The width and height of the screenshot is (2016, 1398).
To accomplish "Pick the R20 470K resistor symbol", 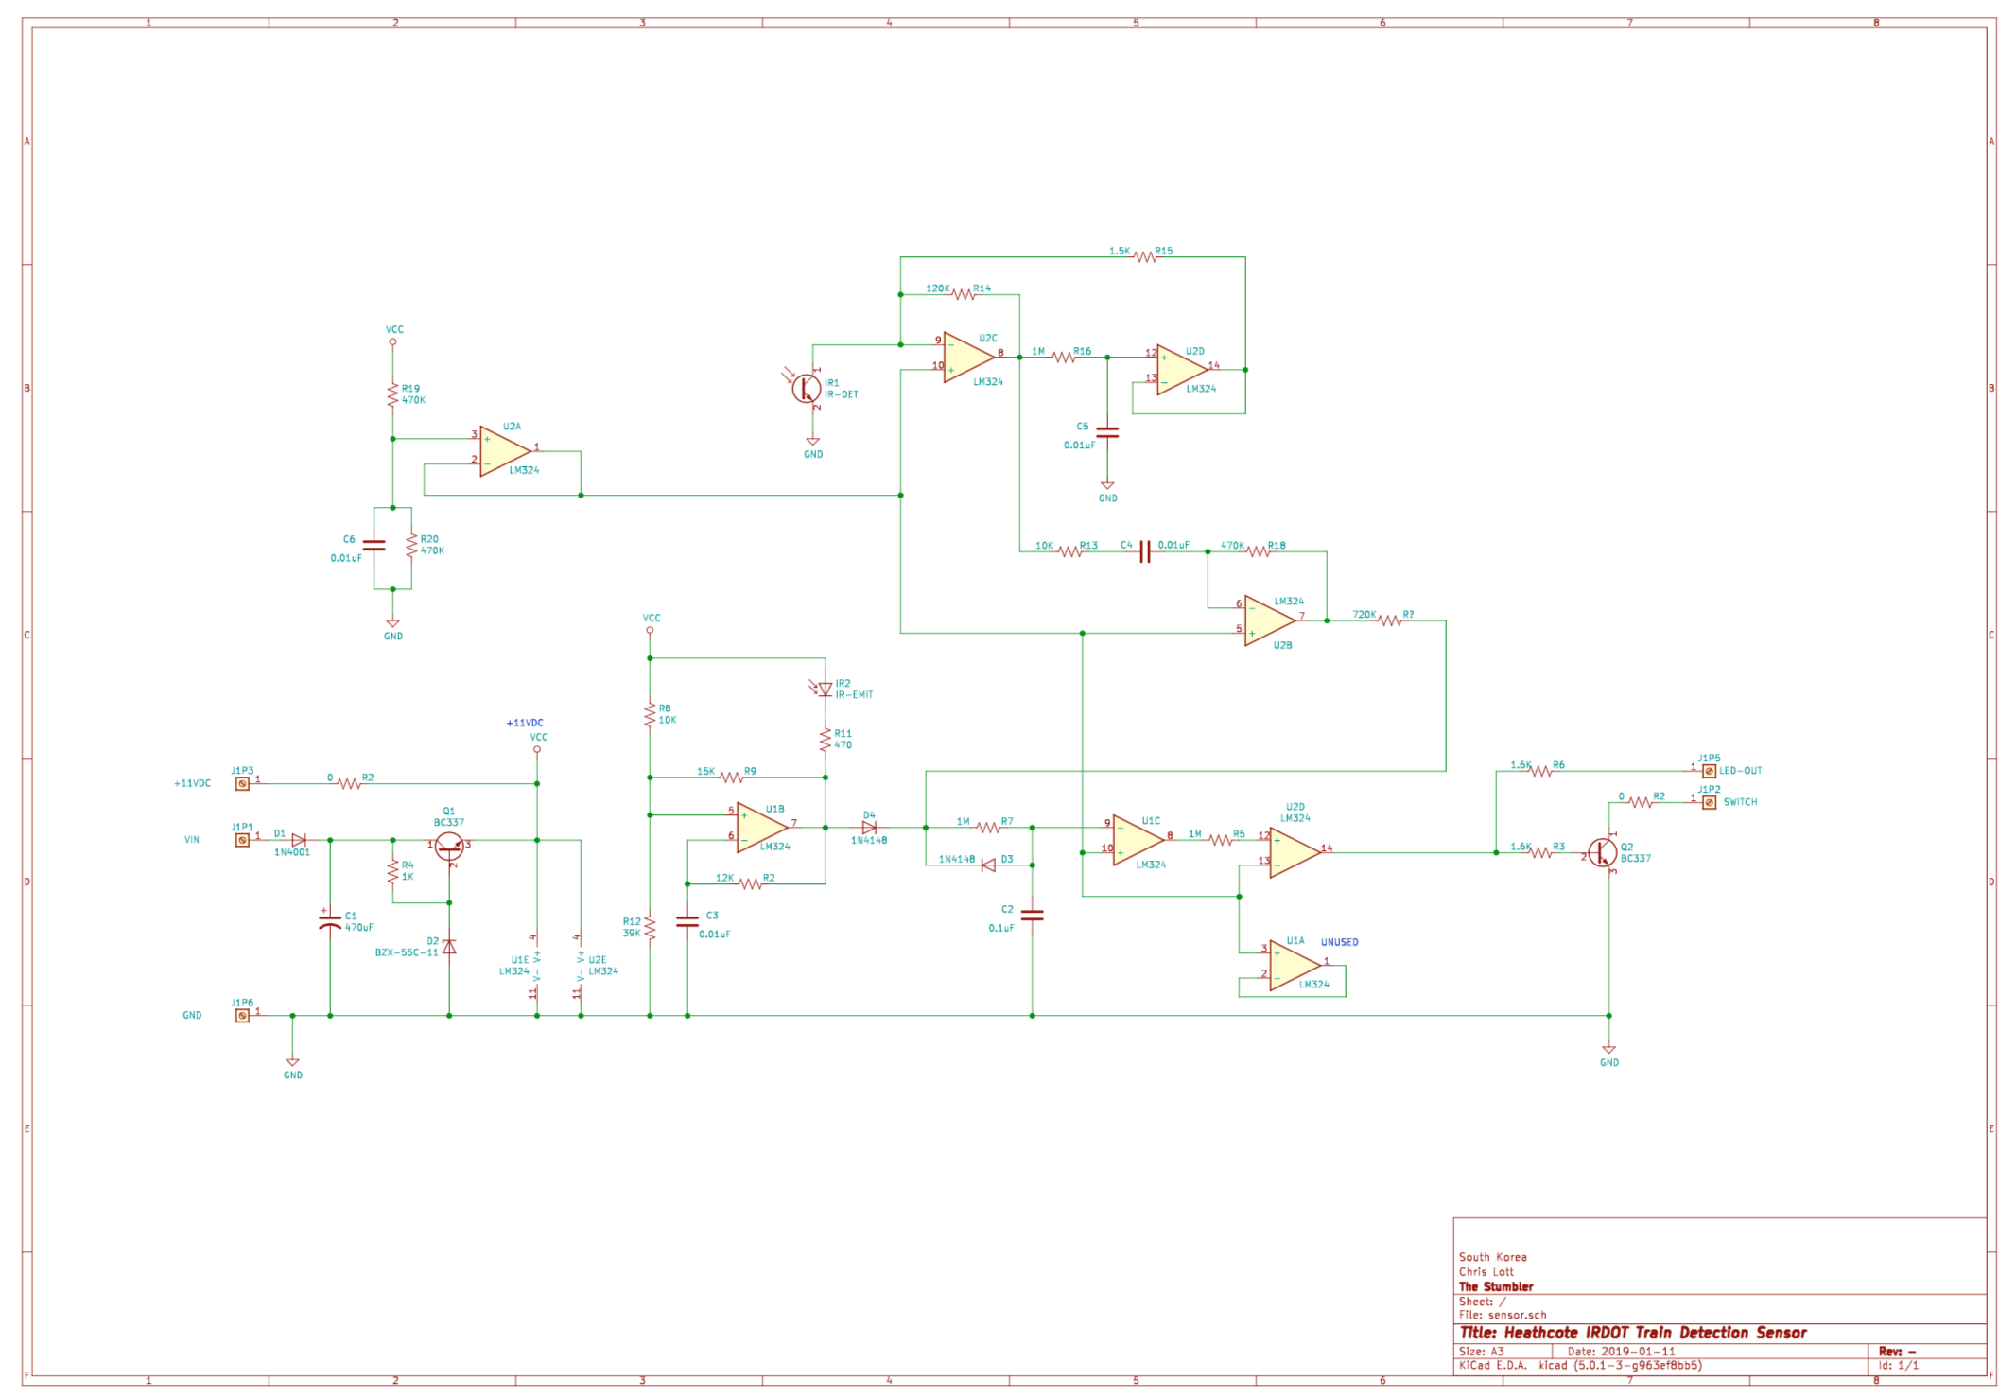I will point(411,545).
